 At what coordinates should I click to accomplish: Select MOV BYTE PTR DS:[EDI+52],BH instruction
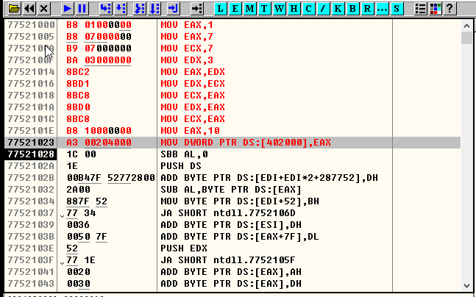pyautogui.click(x=240, y=201)
